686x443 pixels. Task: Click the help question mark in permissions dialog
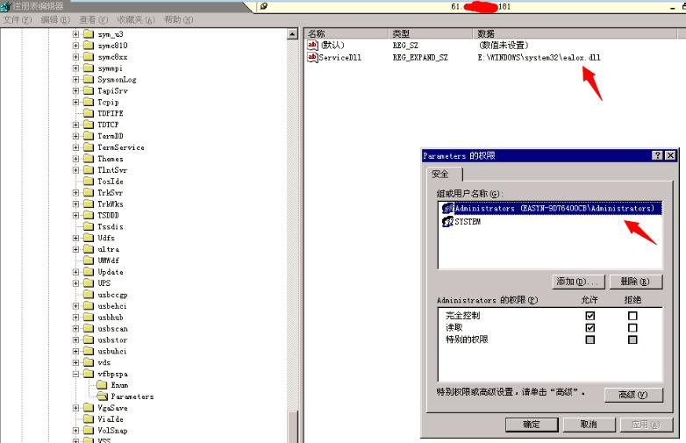coord(657,155)
